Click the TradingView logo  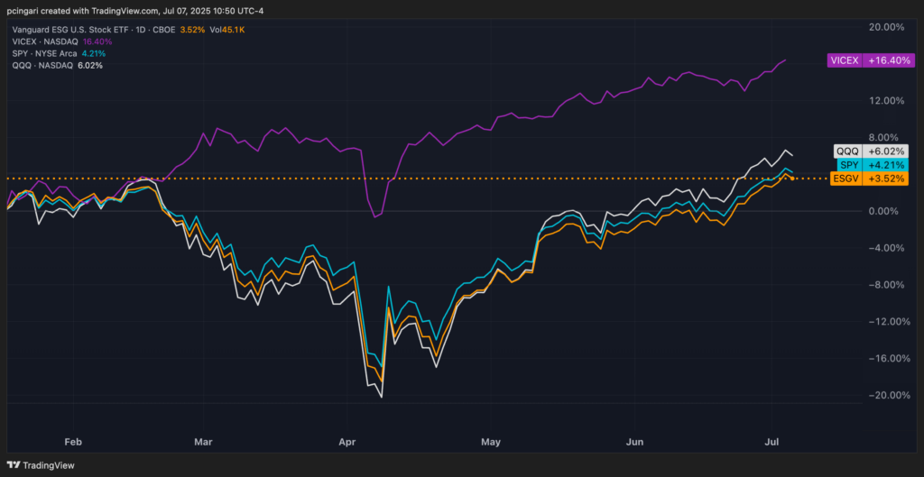tap(40, 465)
